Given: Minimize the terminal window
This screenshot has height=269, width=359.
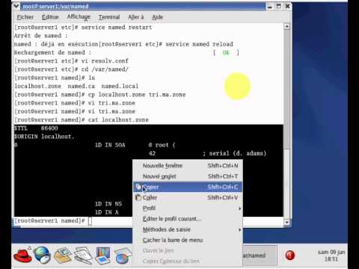Looking at the screenshot, I should click(270, 6).
